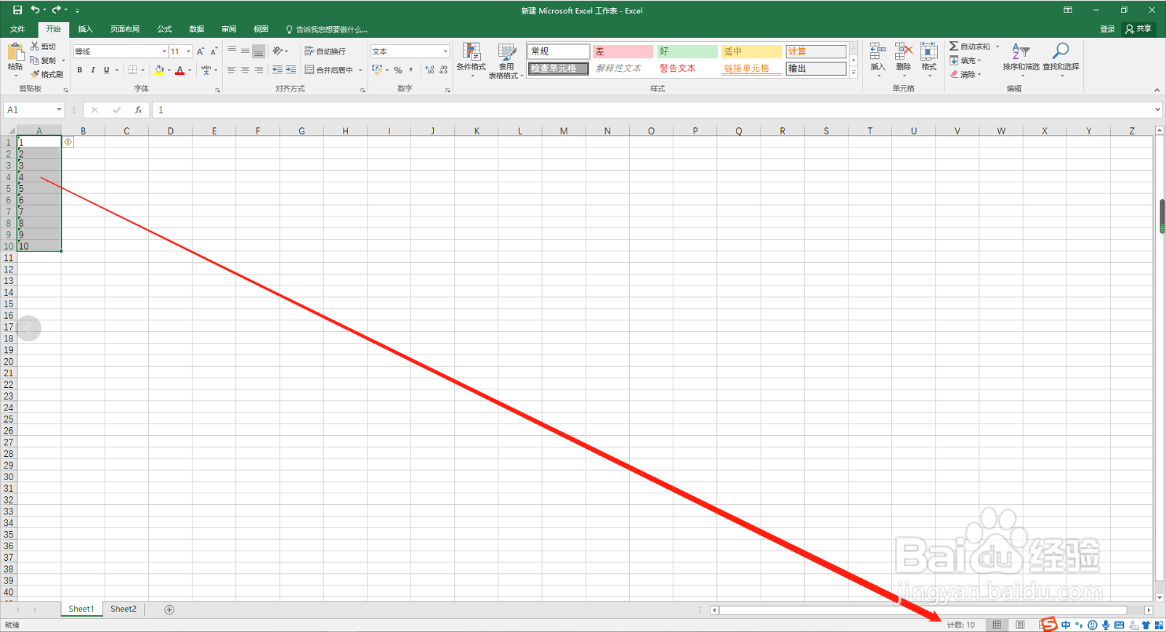Add a new sheet with plus icon
The height and width of the screenshot is (632, 1166).
[x=169, y=609]
